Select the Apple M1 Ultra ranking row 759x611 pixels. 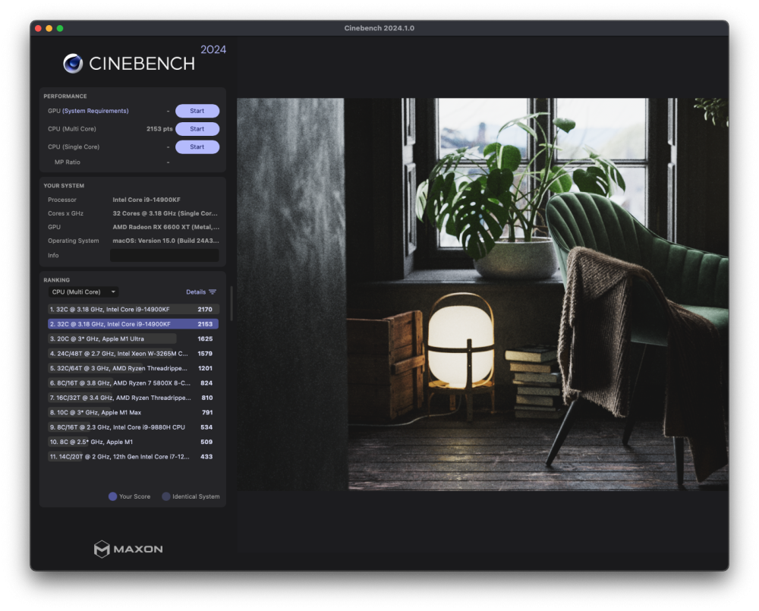pos(133,339)
